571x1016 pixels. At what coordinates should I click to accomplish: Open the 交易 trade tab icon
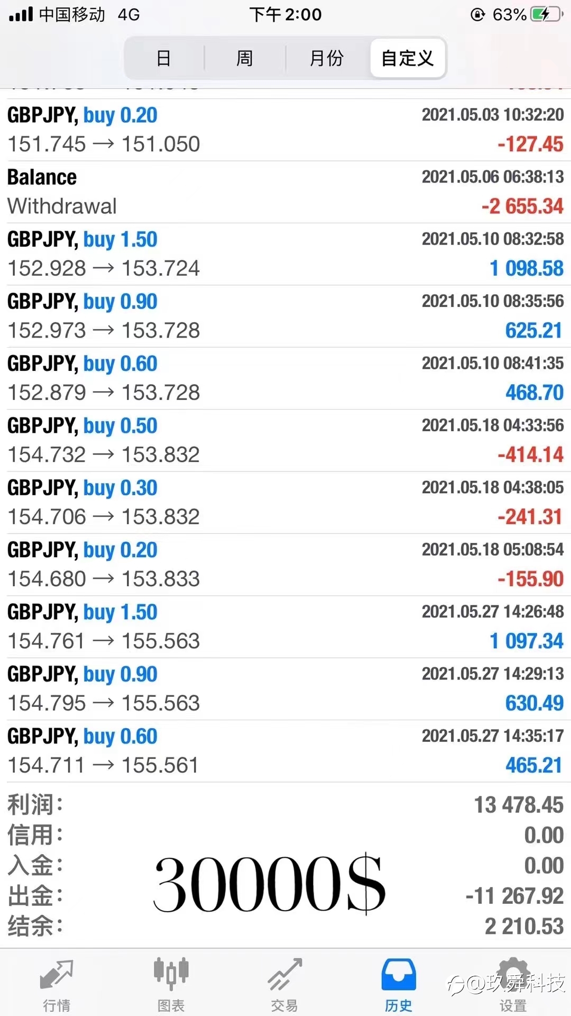pos(285,974)
